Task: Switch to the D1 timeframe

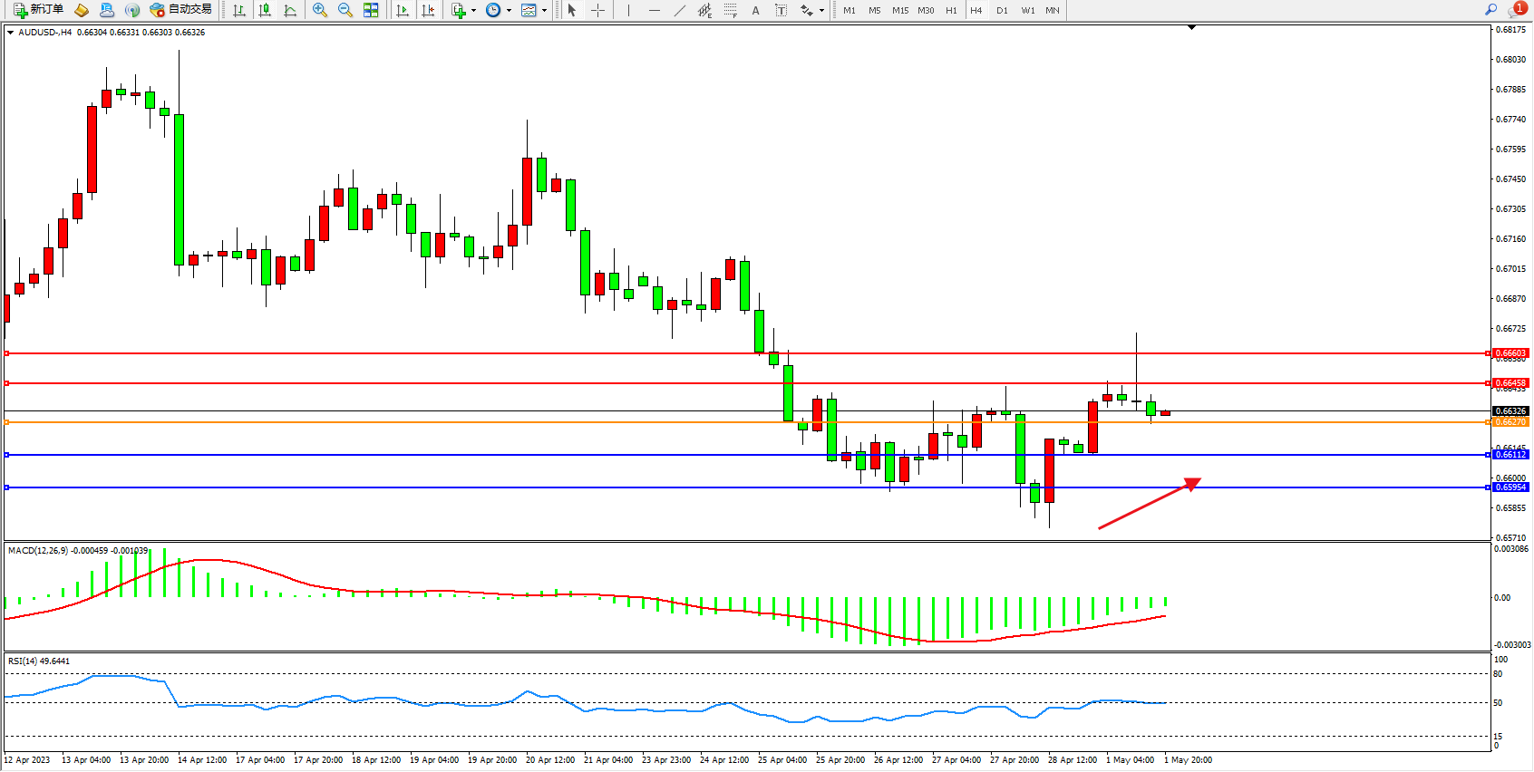Action: 1002,10
